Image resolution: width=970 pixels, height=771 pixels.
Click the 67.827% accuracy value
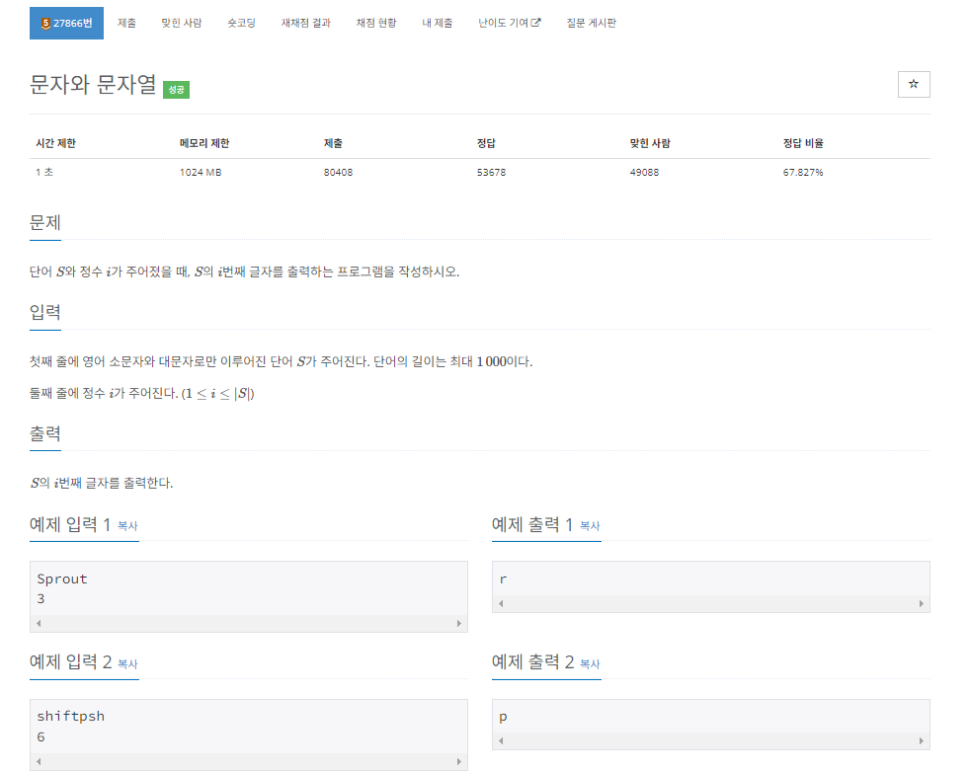[x=803, y=173]
